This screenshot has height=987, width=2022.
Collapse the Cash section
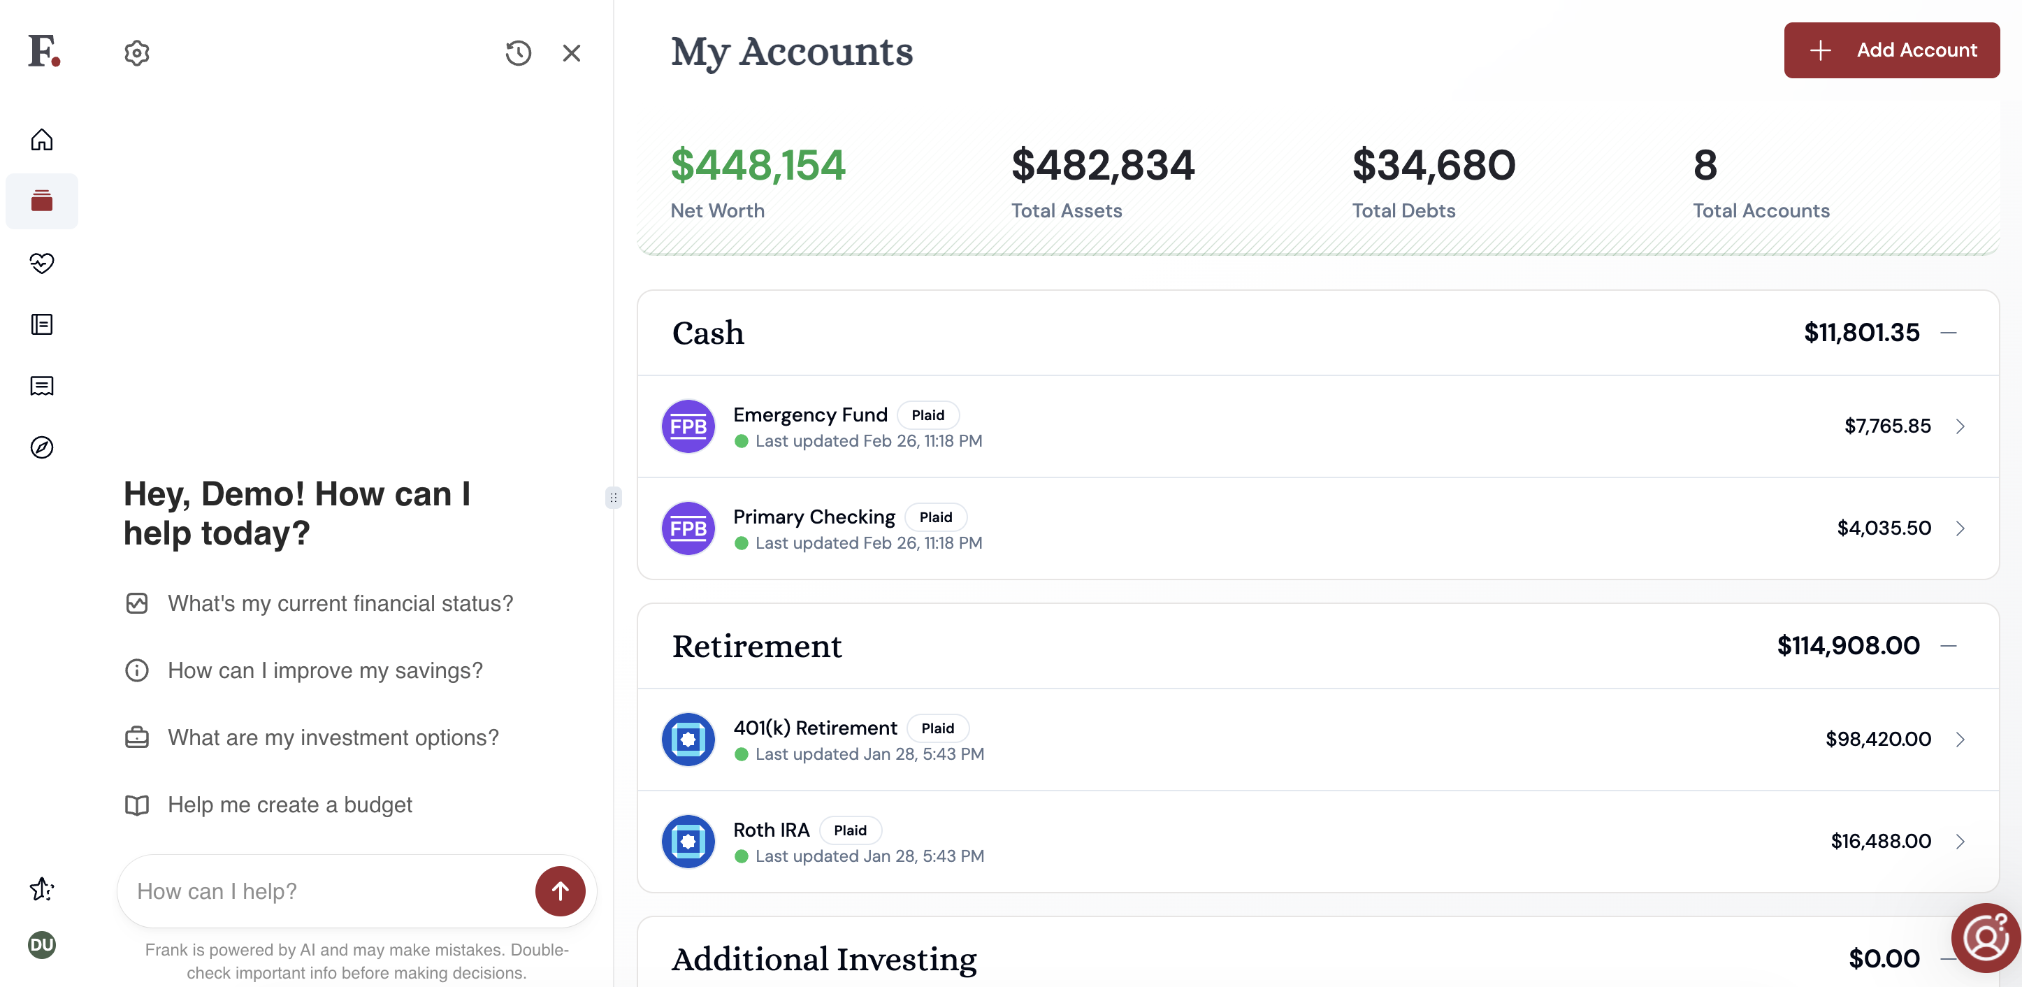point(1948,333)
